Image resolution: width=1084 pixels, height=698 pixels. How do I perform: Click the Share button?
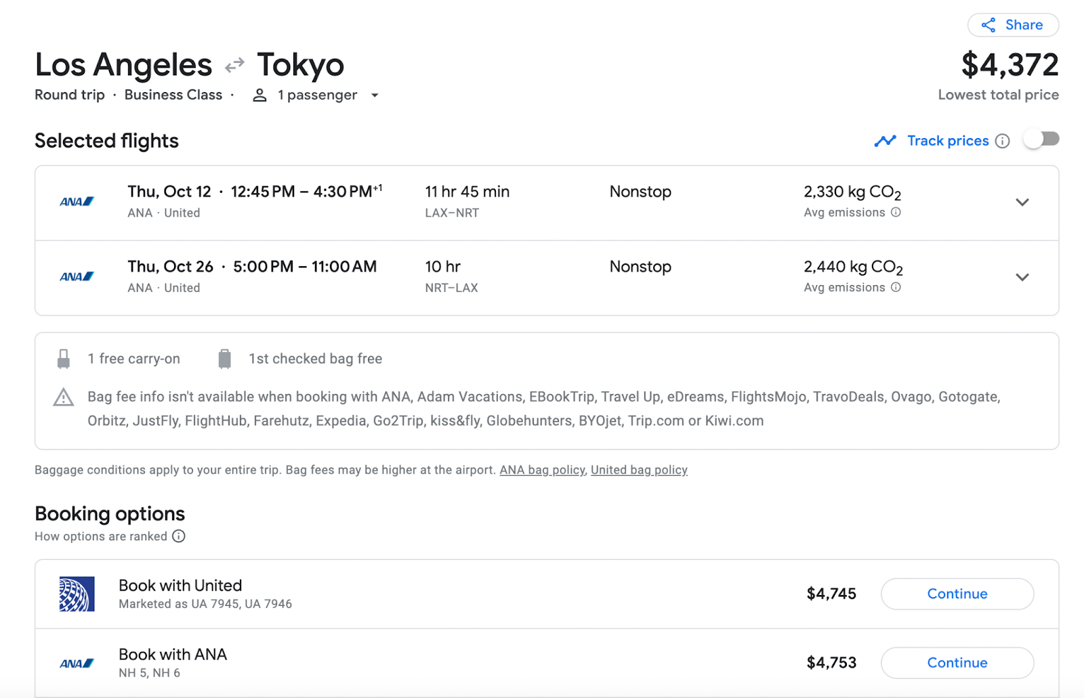coord(1013,25)
